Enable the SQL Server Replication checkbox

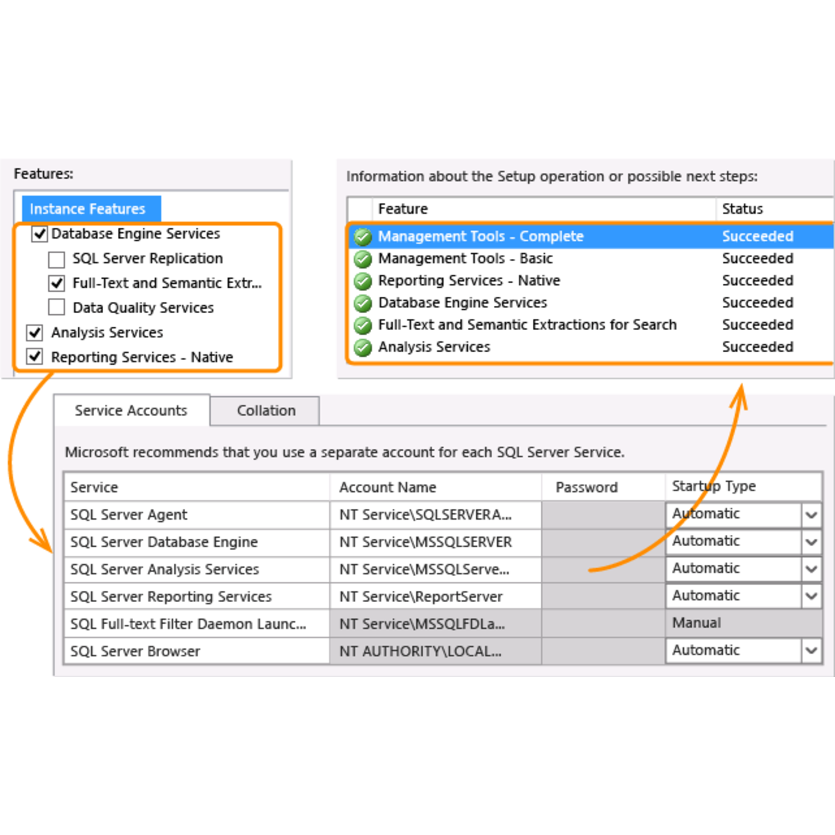(x=57, y=259)
